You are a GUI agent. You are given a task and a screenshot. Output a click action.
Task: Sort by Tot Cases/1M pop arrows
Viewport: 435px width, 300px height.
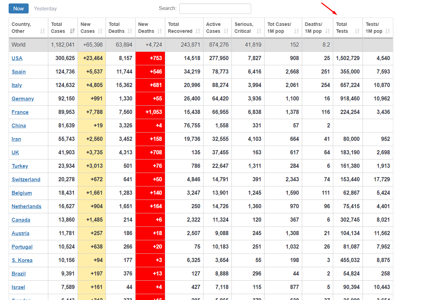click(x=297, y=31)
